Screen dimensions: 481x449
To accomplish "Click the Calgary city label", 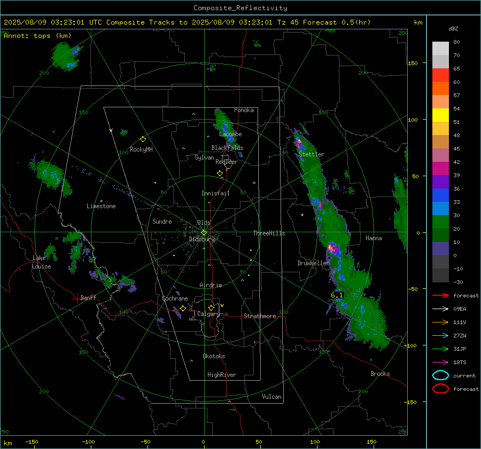I will click(208, 314).
